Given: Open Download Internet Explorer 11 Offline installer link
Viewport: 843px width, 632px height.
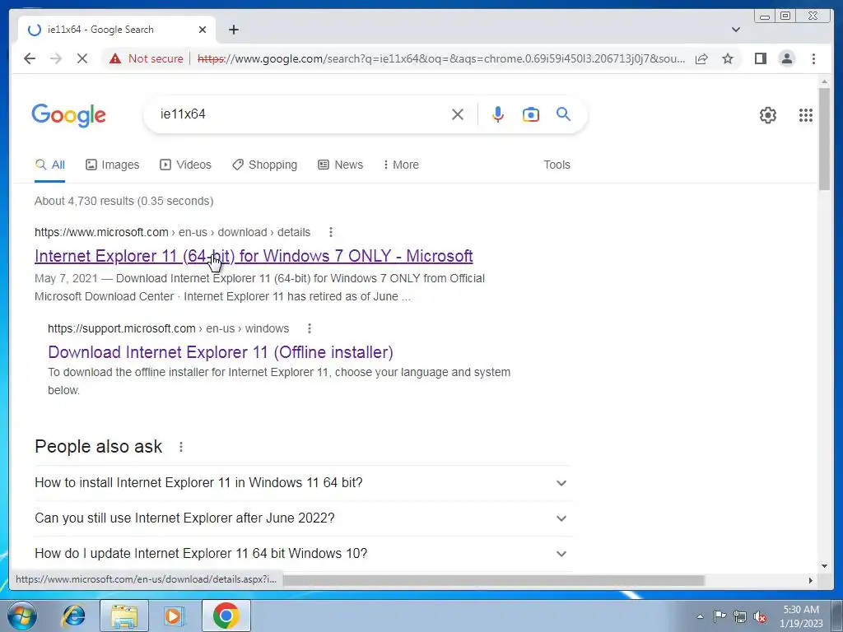Looking at the screenshot, I should tap(221, 352).
